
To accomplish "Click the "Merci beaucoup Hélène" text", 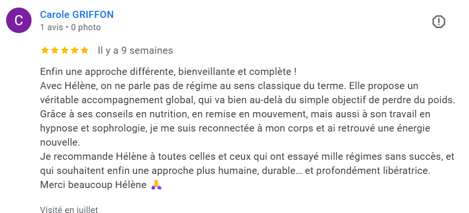I will (x=93, y=185).
